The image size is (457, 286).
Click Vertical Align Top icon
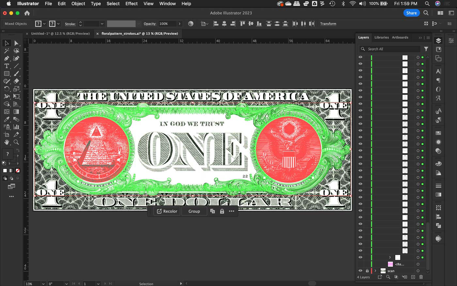[x=242, y=24]
